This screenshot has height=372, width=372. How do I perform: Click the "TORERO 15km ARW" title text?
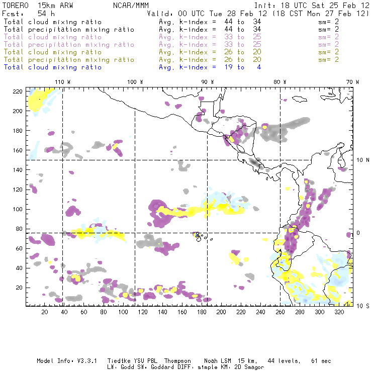pyautogui.click(x=38, y=6)
